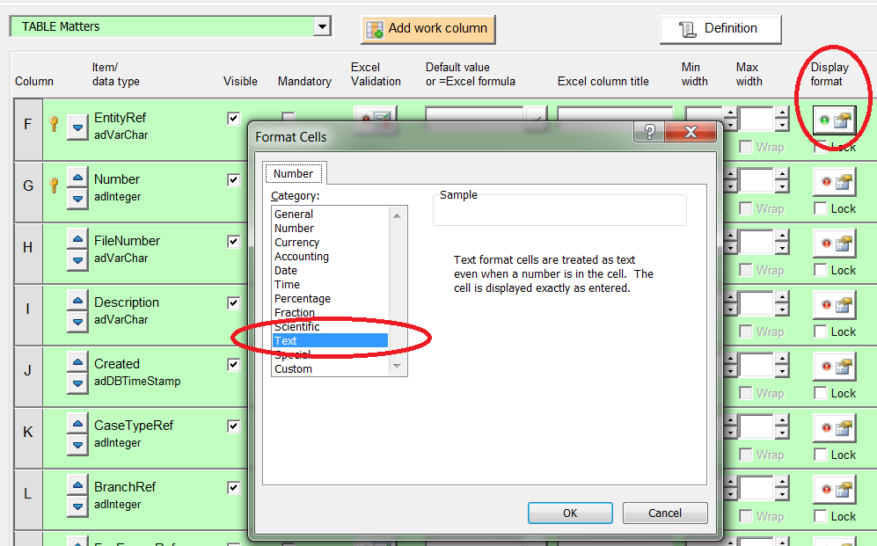This screenshot has width=877, height=546.
Task: Select the Number tab in Format Cells
Action: (x=294, y=174)
